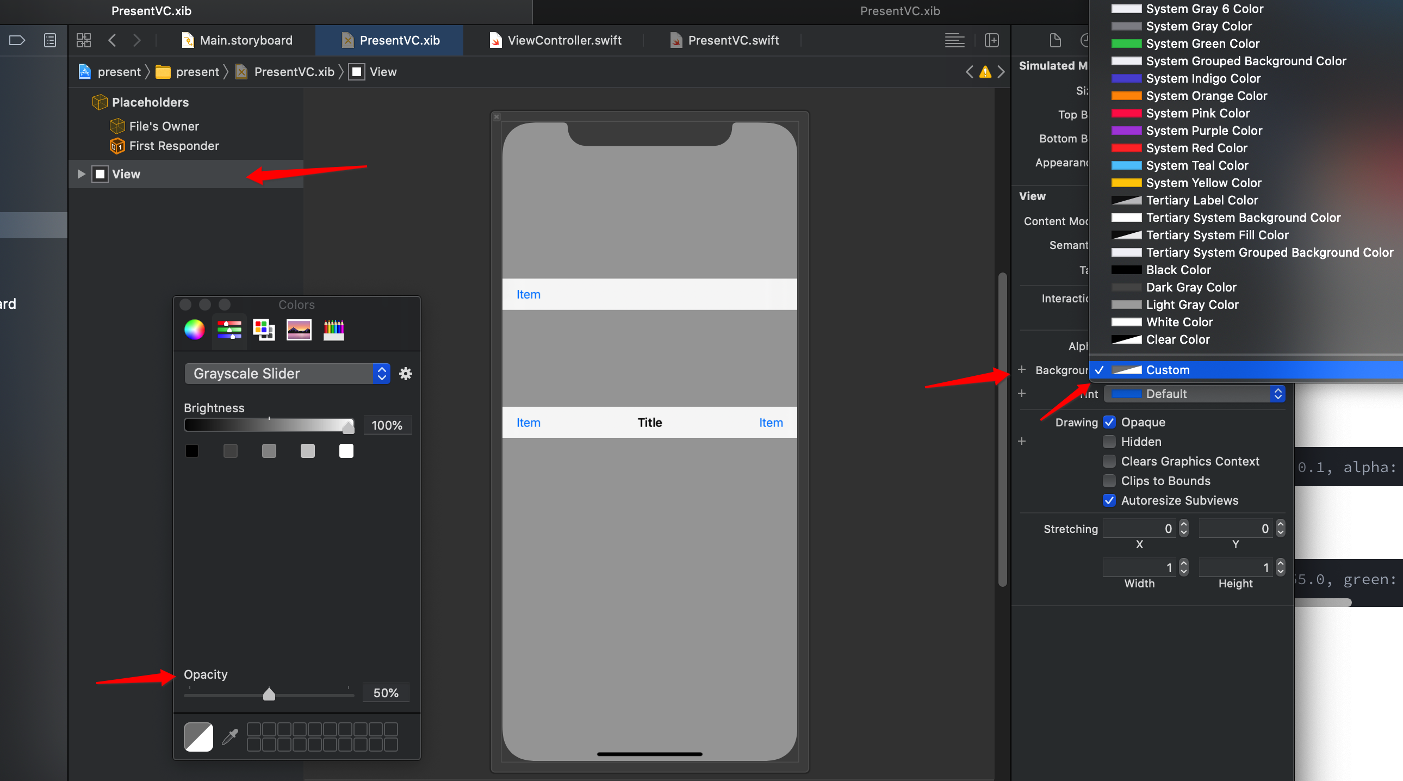This screenshot has height=781, width=1403.
Task: Adjust the Stretching Y stepper
Action: 1281,528
